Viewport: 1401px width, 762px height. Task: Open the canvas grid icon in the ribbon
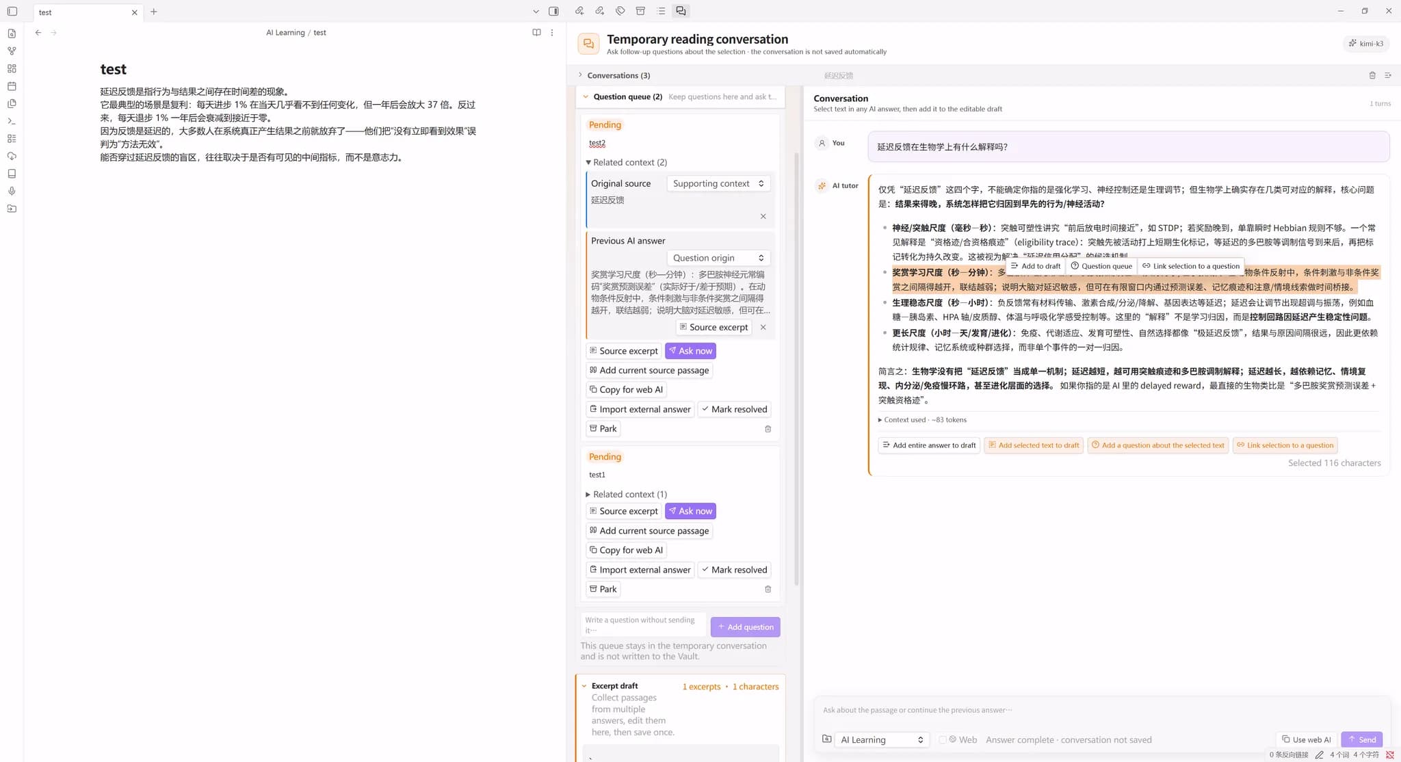click(x=12, y=68)
